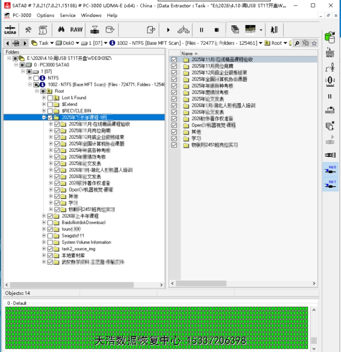Uncheck the 其他 folder in file list
The width and height of the screenshot is (341, 352).
pyautogui.click(x=174, y=132)
